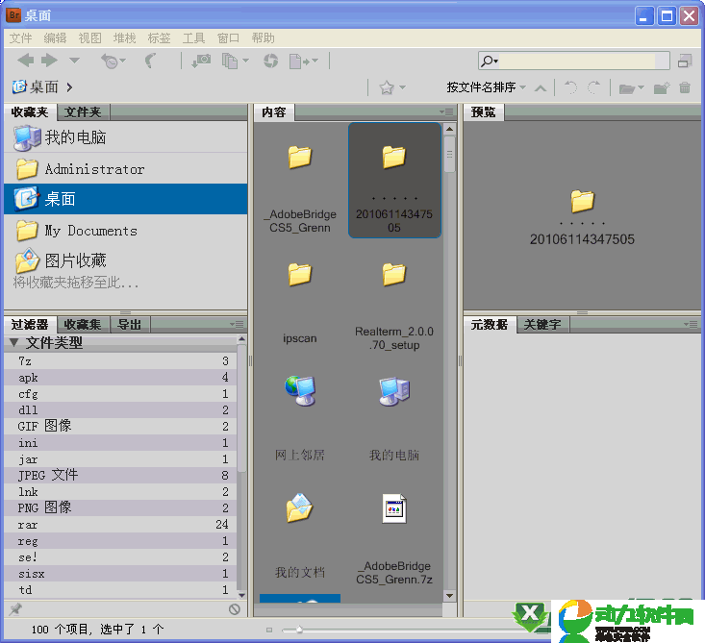Switch to the 关键字 tab
This screenshot has height=643, width=705.
coord(541,325)
